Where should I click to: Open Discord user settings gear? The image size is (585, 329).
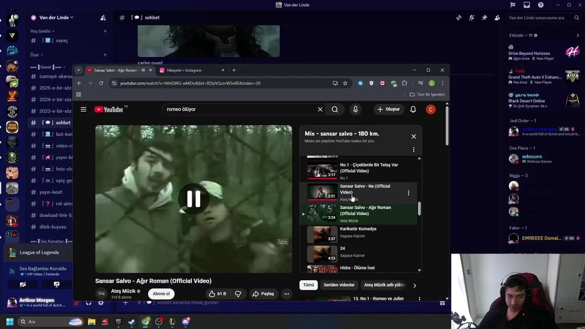click(x=101, y=302)
